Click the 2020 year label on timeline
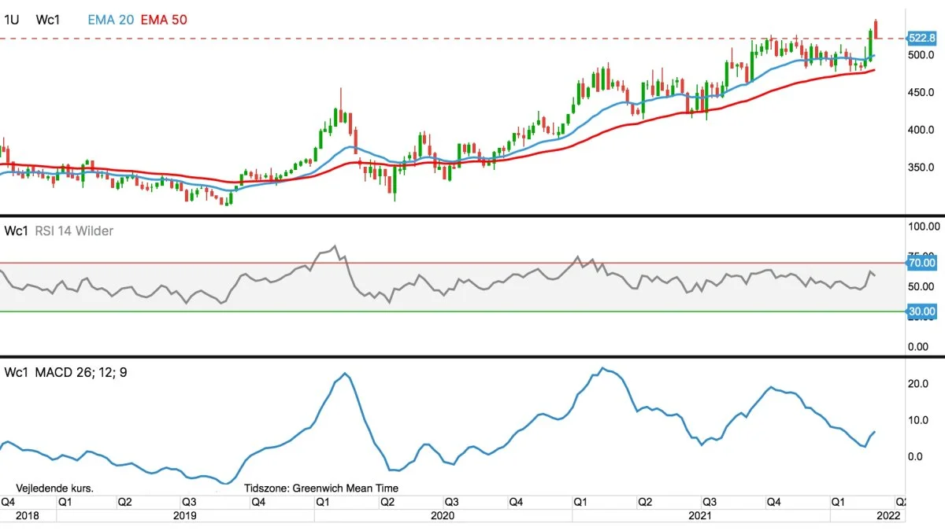The image size is (945, 531). [442, 516]
